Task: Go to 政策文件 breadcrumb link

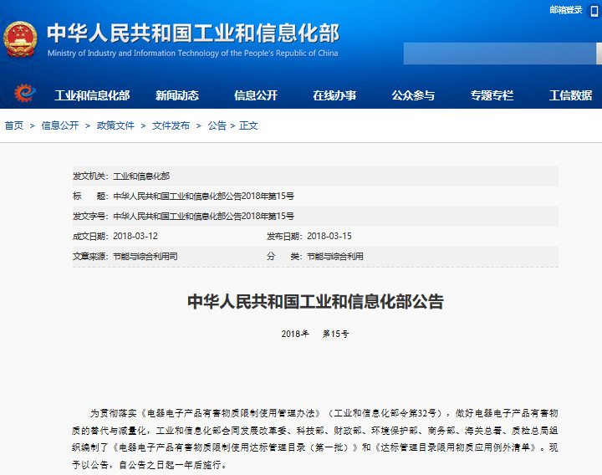Action: tap(115, 125)
